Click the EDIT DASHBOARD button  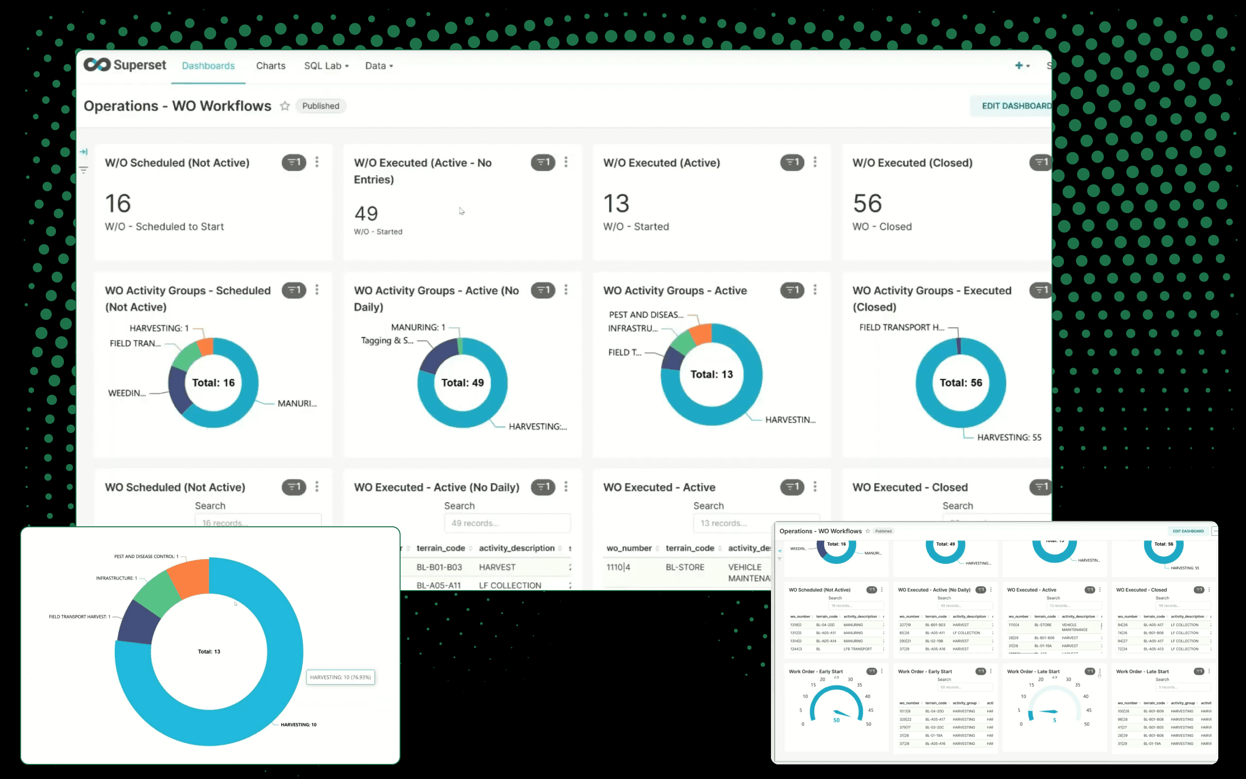(x=1015, y=106)
